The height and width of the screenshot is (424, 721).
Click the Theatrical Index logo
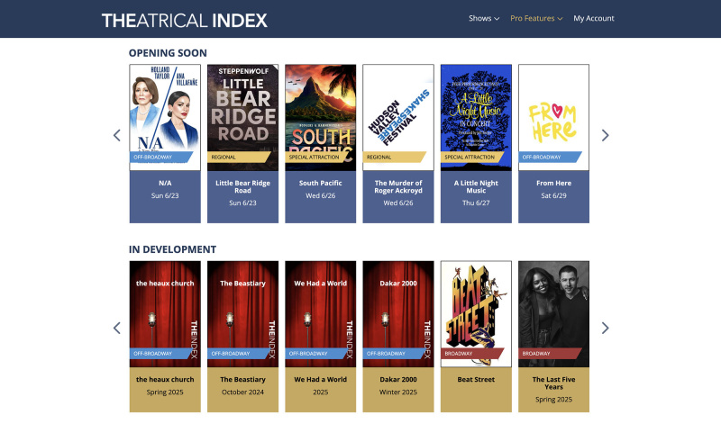pyautogui.click(x=185, y=20)
